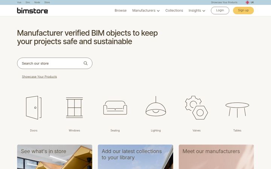Open the See what's in store card
The image size is (271, 169).
coord(55,157)
